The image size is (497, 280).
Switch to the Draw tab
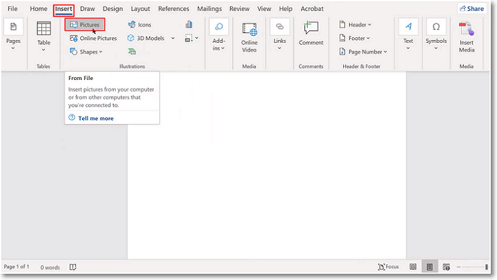88,9
